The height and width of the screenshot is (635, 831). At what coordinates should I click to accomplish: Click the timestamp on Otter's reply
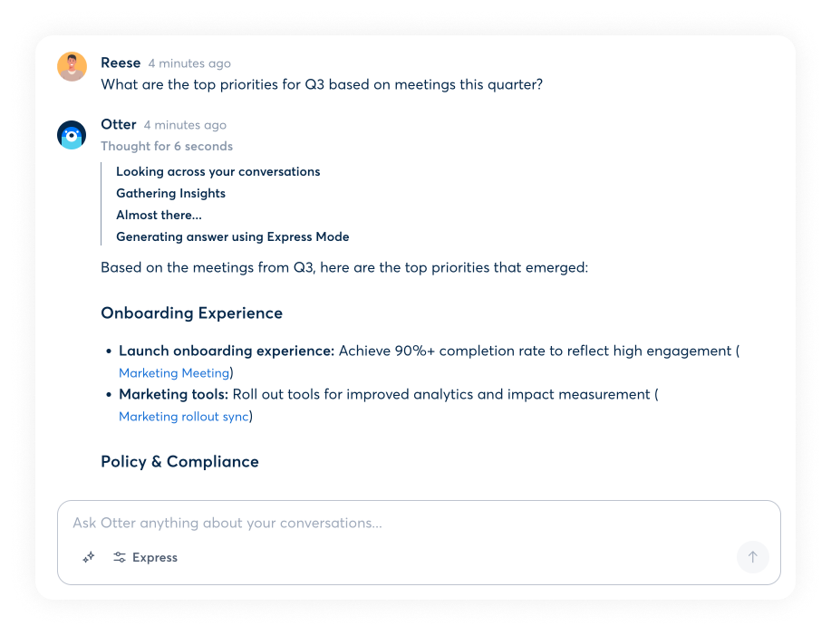pos(185,126)
